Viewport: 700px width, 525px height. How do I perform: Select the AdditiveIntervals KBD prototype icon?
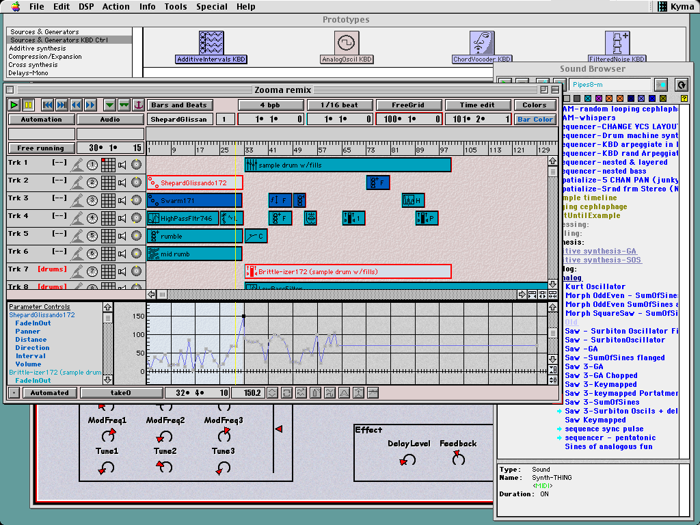tap(211, 47)
